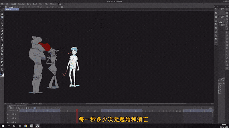229x128 pixels.
Task: Select the Move layer tool
Action: pyautogui.click(x=2, y=20)
